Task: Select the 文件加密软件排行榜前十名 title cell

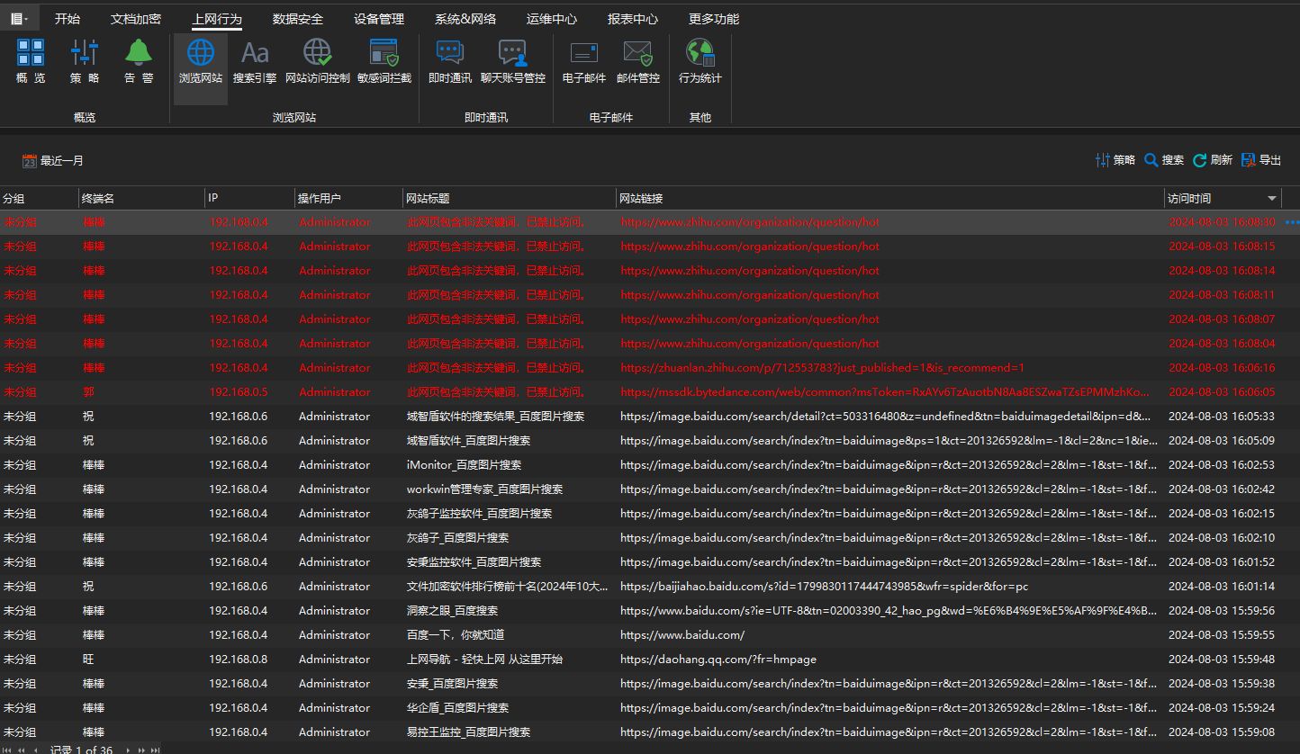Action: [x=510, y=587]
